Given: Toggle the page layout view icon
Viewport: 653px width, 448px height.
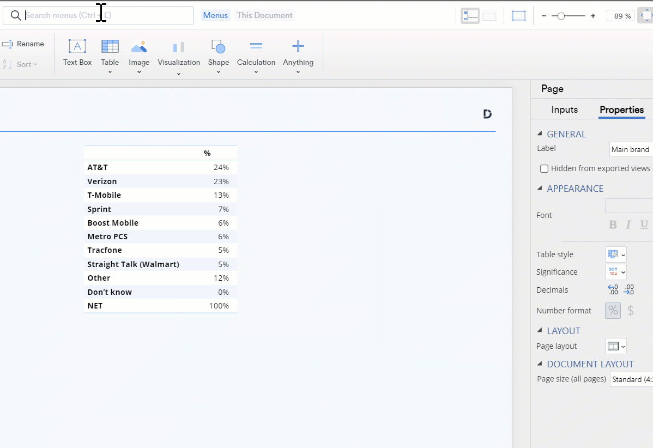Looking at the screenshot, I should click(x=470, y=16).
